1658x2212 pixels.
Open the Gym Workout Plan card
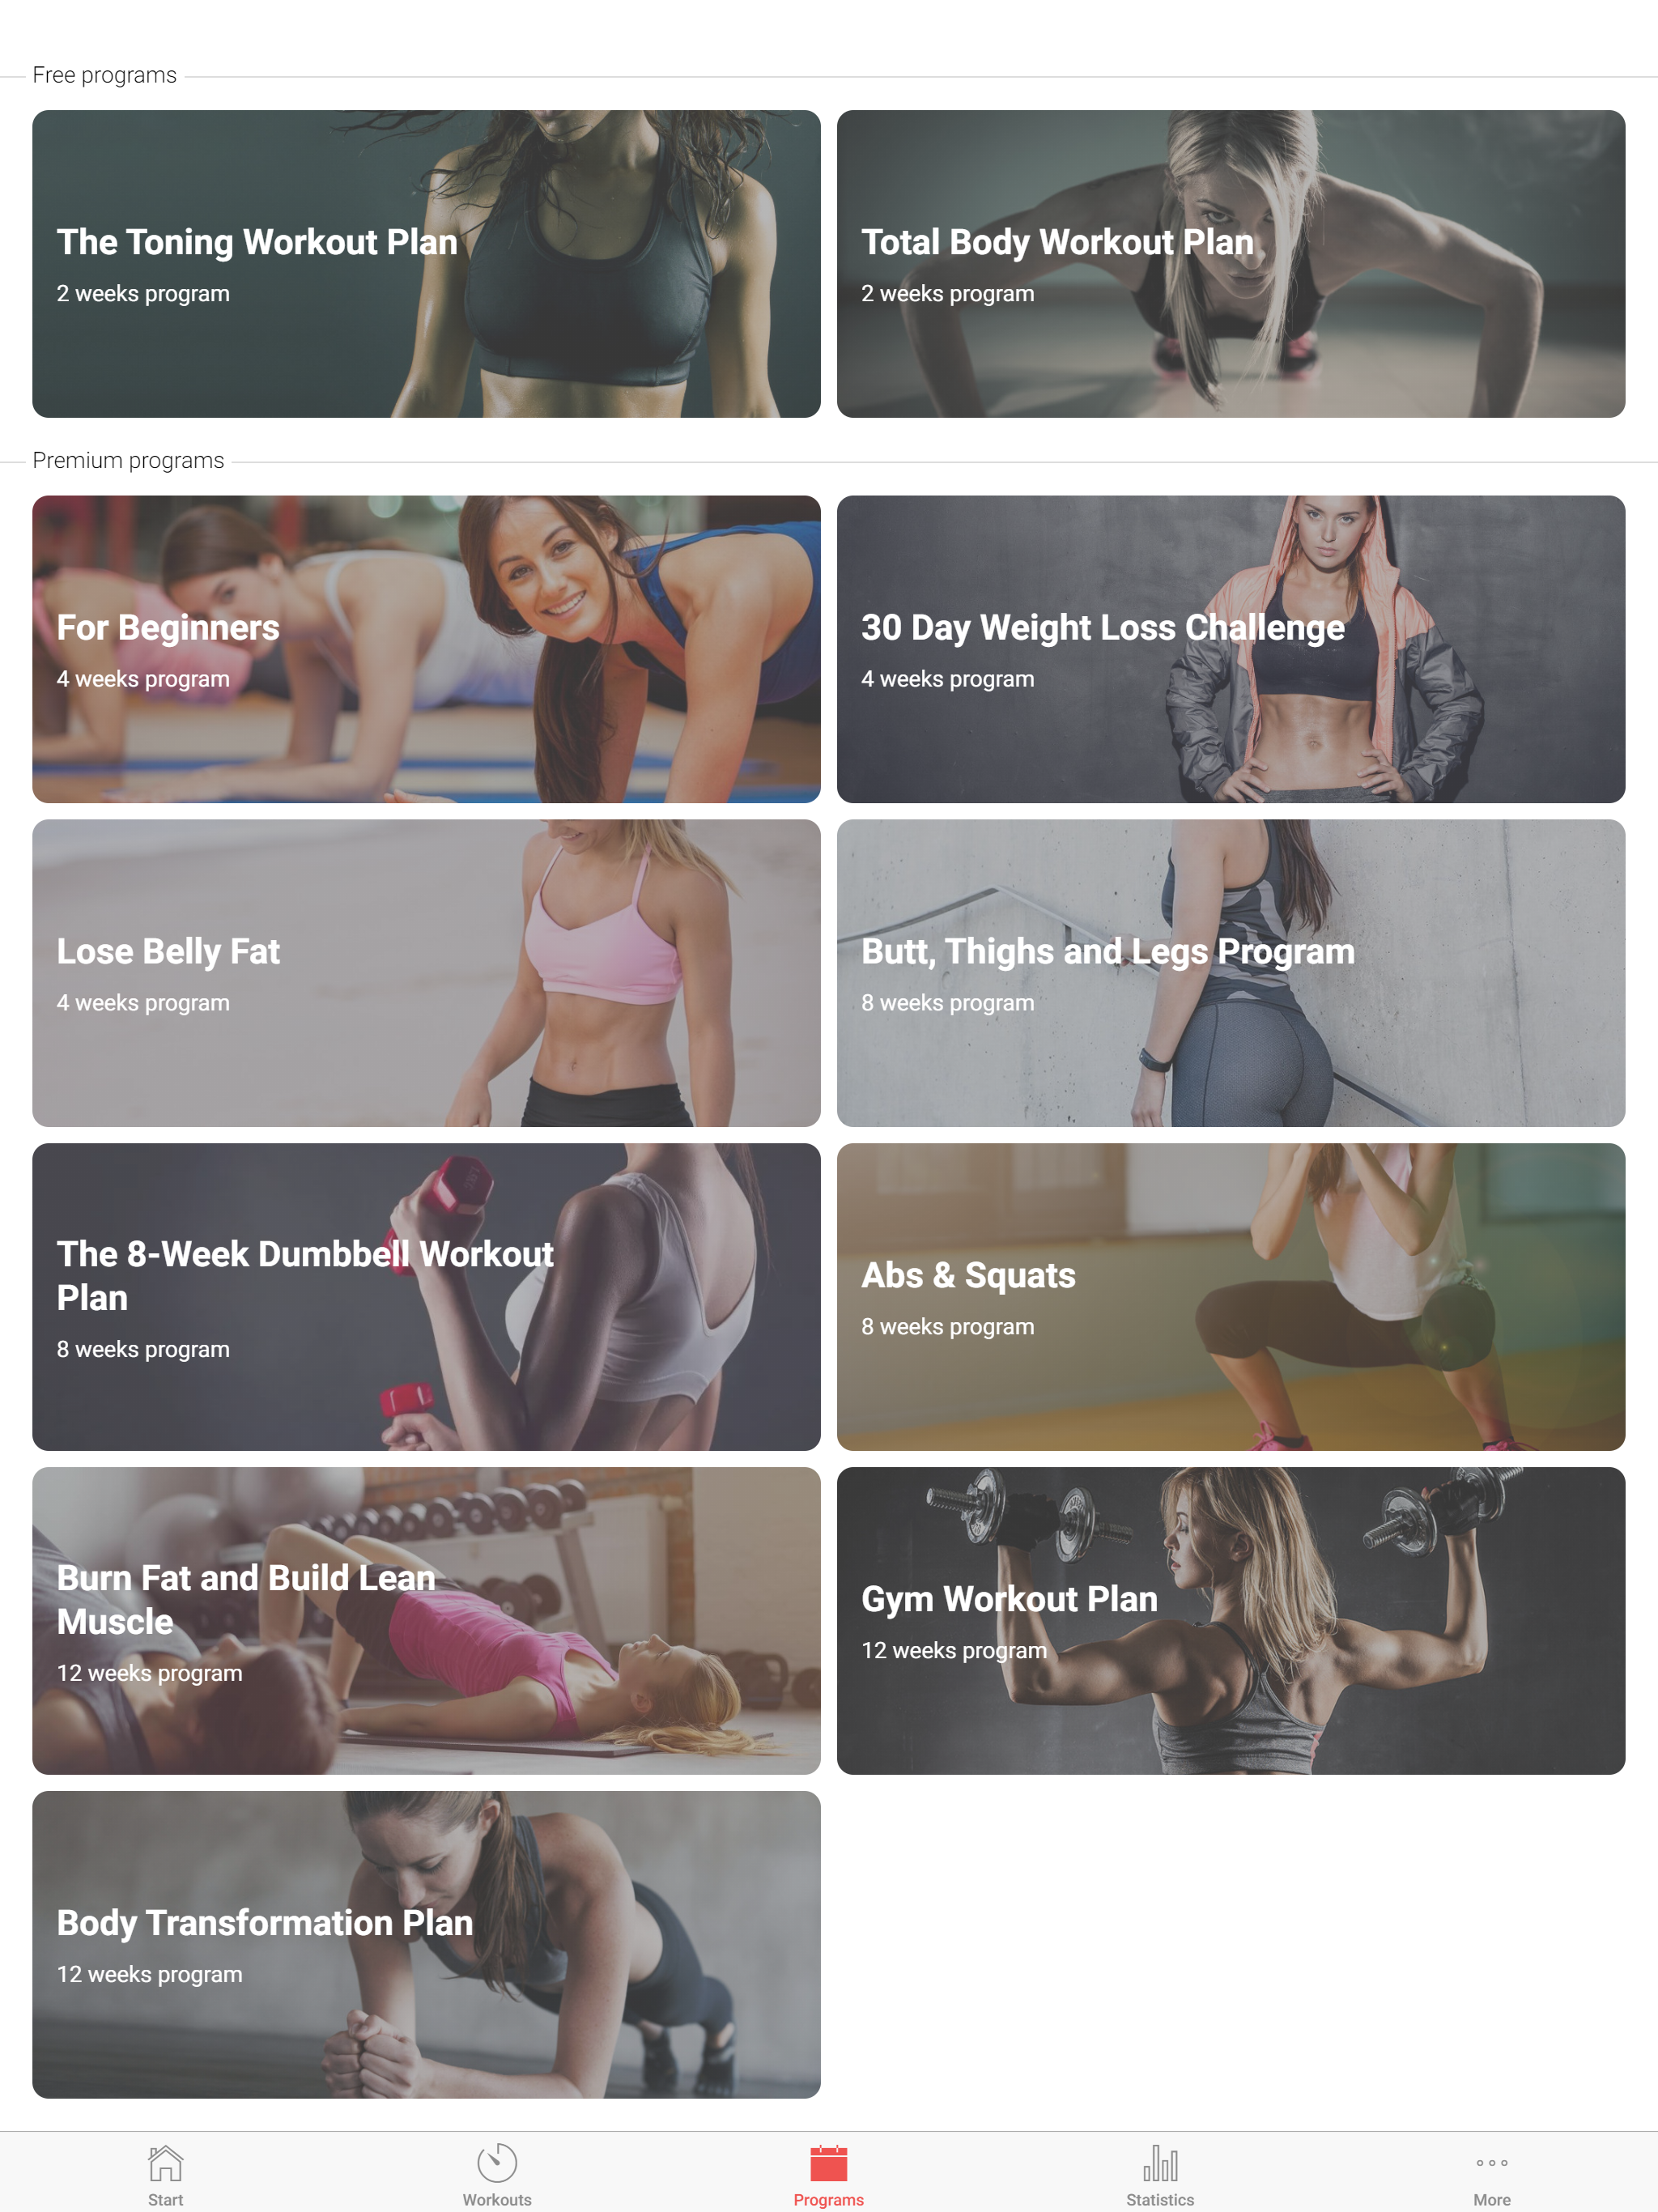click(x=1231, y=1621)
